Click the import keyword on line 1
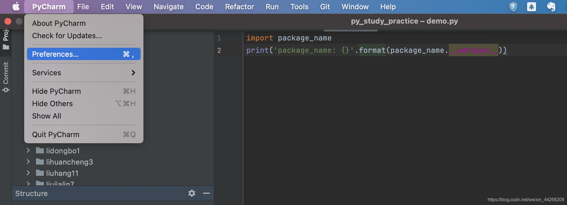 (x=260, y=38)
